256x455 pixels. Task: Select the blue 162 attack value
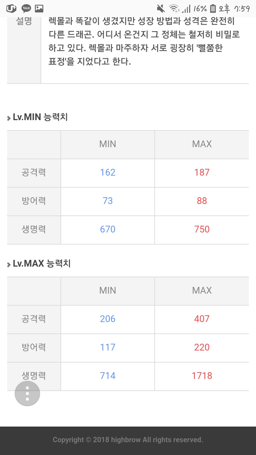point(107,172)
